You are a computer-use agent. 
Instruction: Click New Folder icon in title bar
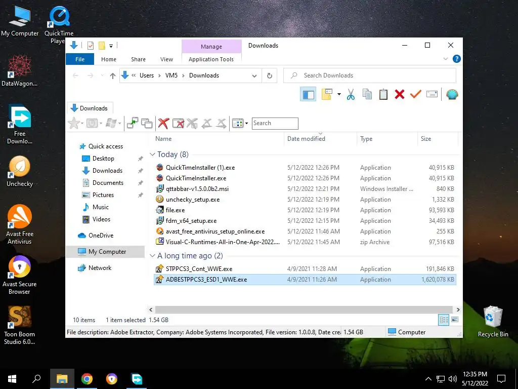[102, 46]
